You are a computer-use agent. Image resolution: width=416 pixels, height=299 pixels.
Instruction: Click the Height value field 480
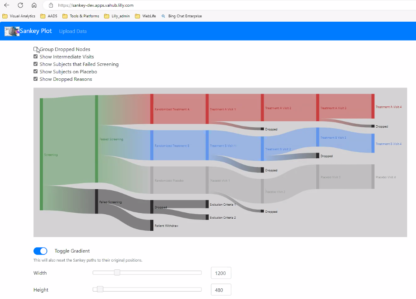point(221,290)
